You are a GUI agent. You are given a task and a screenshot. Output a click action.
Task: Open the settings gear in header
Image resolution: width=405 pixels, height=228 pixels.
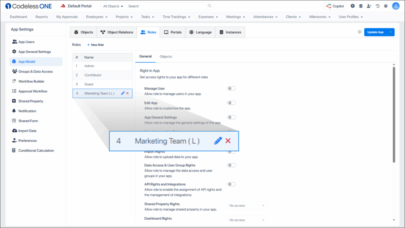386,6
